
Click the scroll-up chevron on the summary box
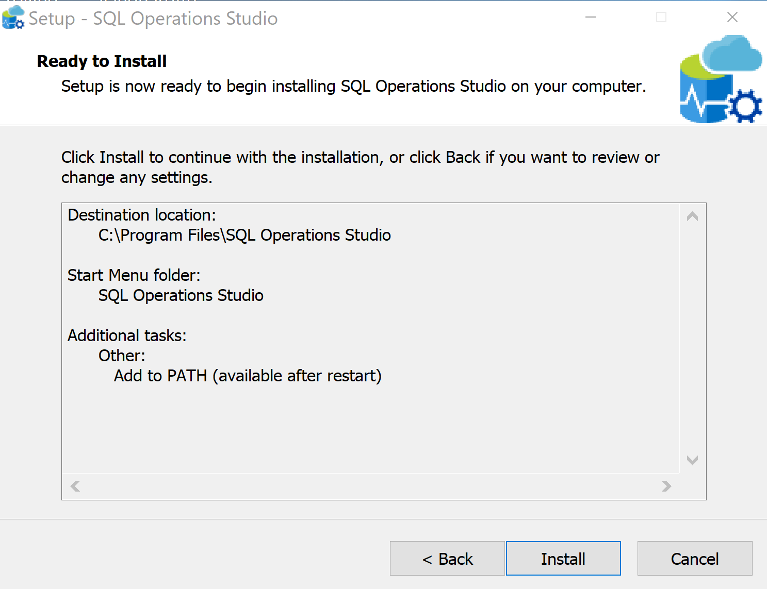click(693, 216)
